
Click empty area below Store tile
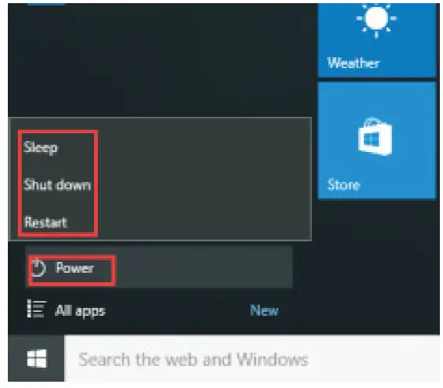pos(377,266)
